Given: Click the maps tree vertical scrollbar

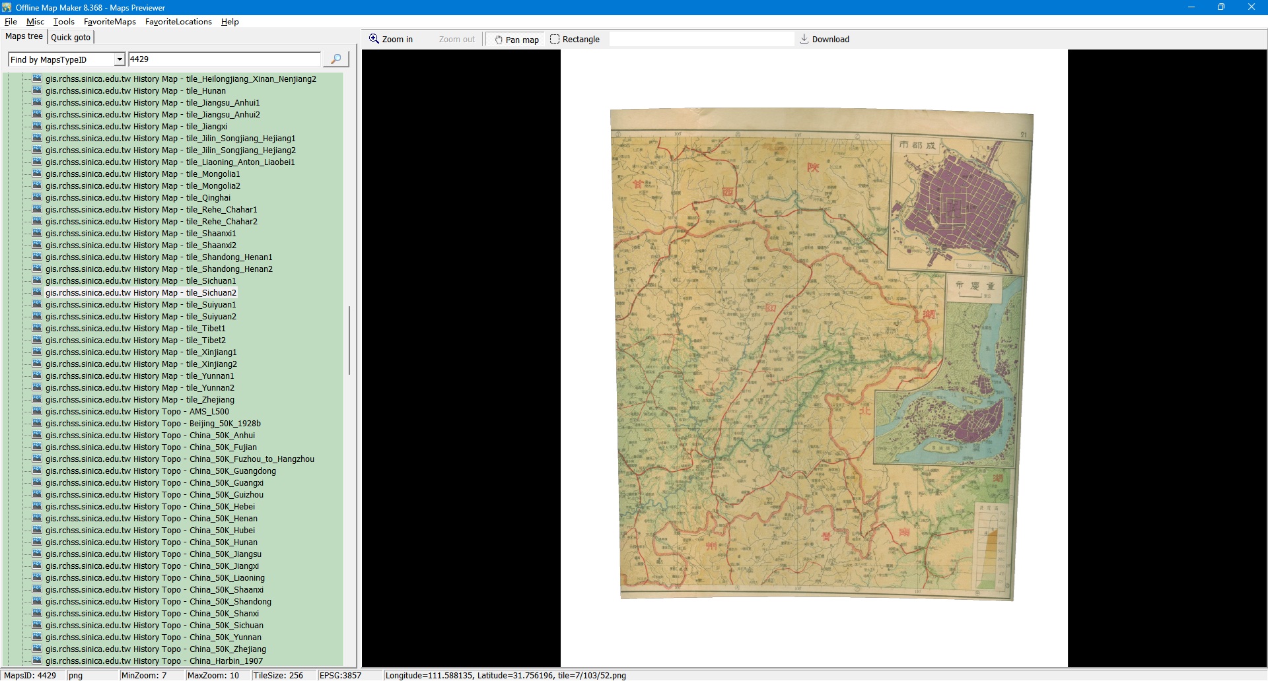Looking at the screenshot, I should [x=349, y=340].
